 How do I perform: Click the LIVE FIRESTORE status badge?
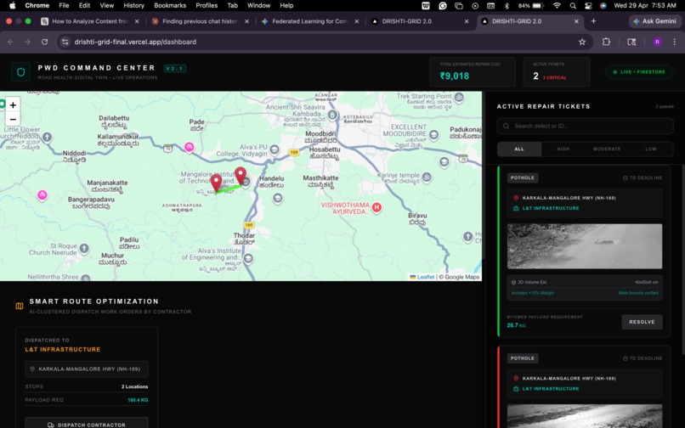click(x=639, y=72)
